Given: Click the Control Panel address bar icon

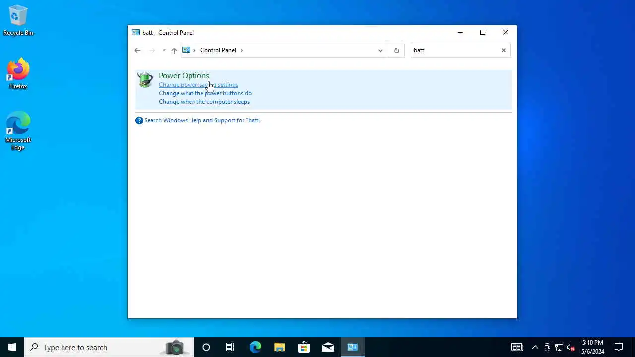Looking at the screenshot, I should pyautogui.click(x=187, y=50).
